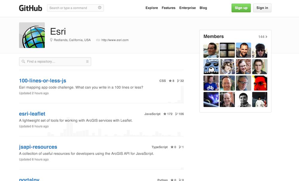The image size is (299, 181).
Task: Open the jsapi-resources repository
Action: [38, 147]
